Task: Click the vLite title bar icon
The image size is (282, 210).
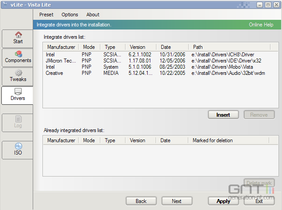Action: point(5,5)
